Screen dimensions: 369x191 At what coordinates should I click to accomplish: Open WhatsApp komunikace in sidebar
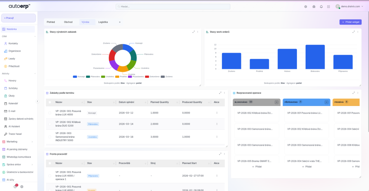pos(18,157)
